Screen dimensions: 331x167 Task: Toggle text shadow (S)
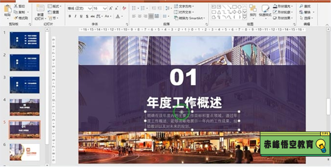87,16
